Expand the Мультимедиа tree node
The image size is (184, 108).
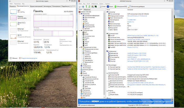coord(80,68)
